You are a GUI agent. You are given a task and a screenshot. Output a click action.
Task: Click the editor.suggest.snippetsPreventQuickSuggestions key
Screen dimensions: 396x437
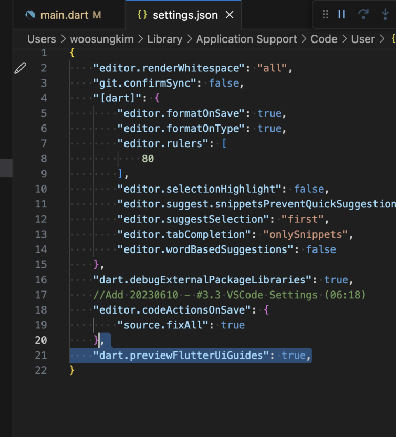[256, 204]
